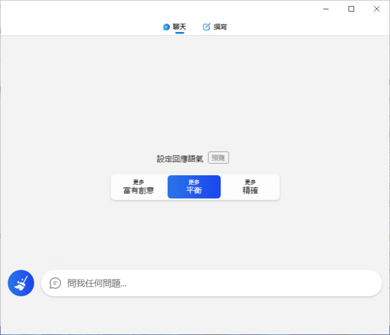Switch to the 精確 precise tone
390x335 pixels.
coord(250,187)
